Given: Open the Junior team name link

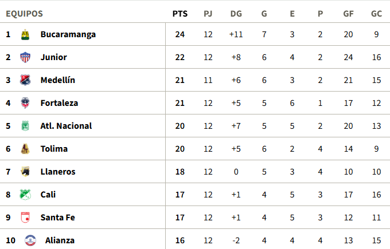Looking at the screenshot, I should tap(53, 57).
